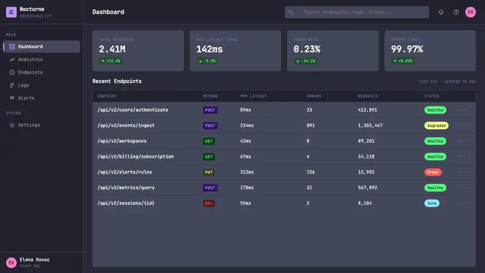Click the Dashboard grid icon in sidebar
The width and height of the screenshot is (485, 273).
click(12, 47)
